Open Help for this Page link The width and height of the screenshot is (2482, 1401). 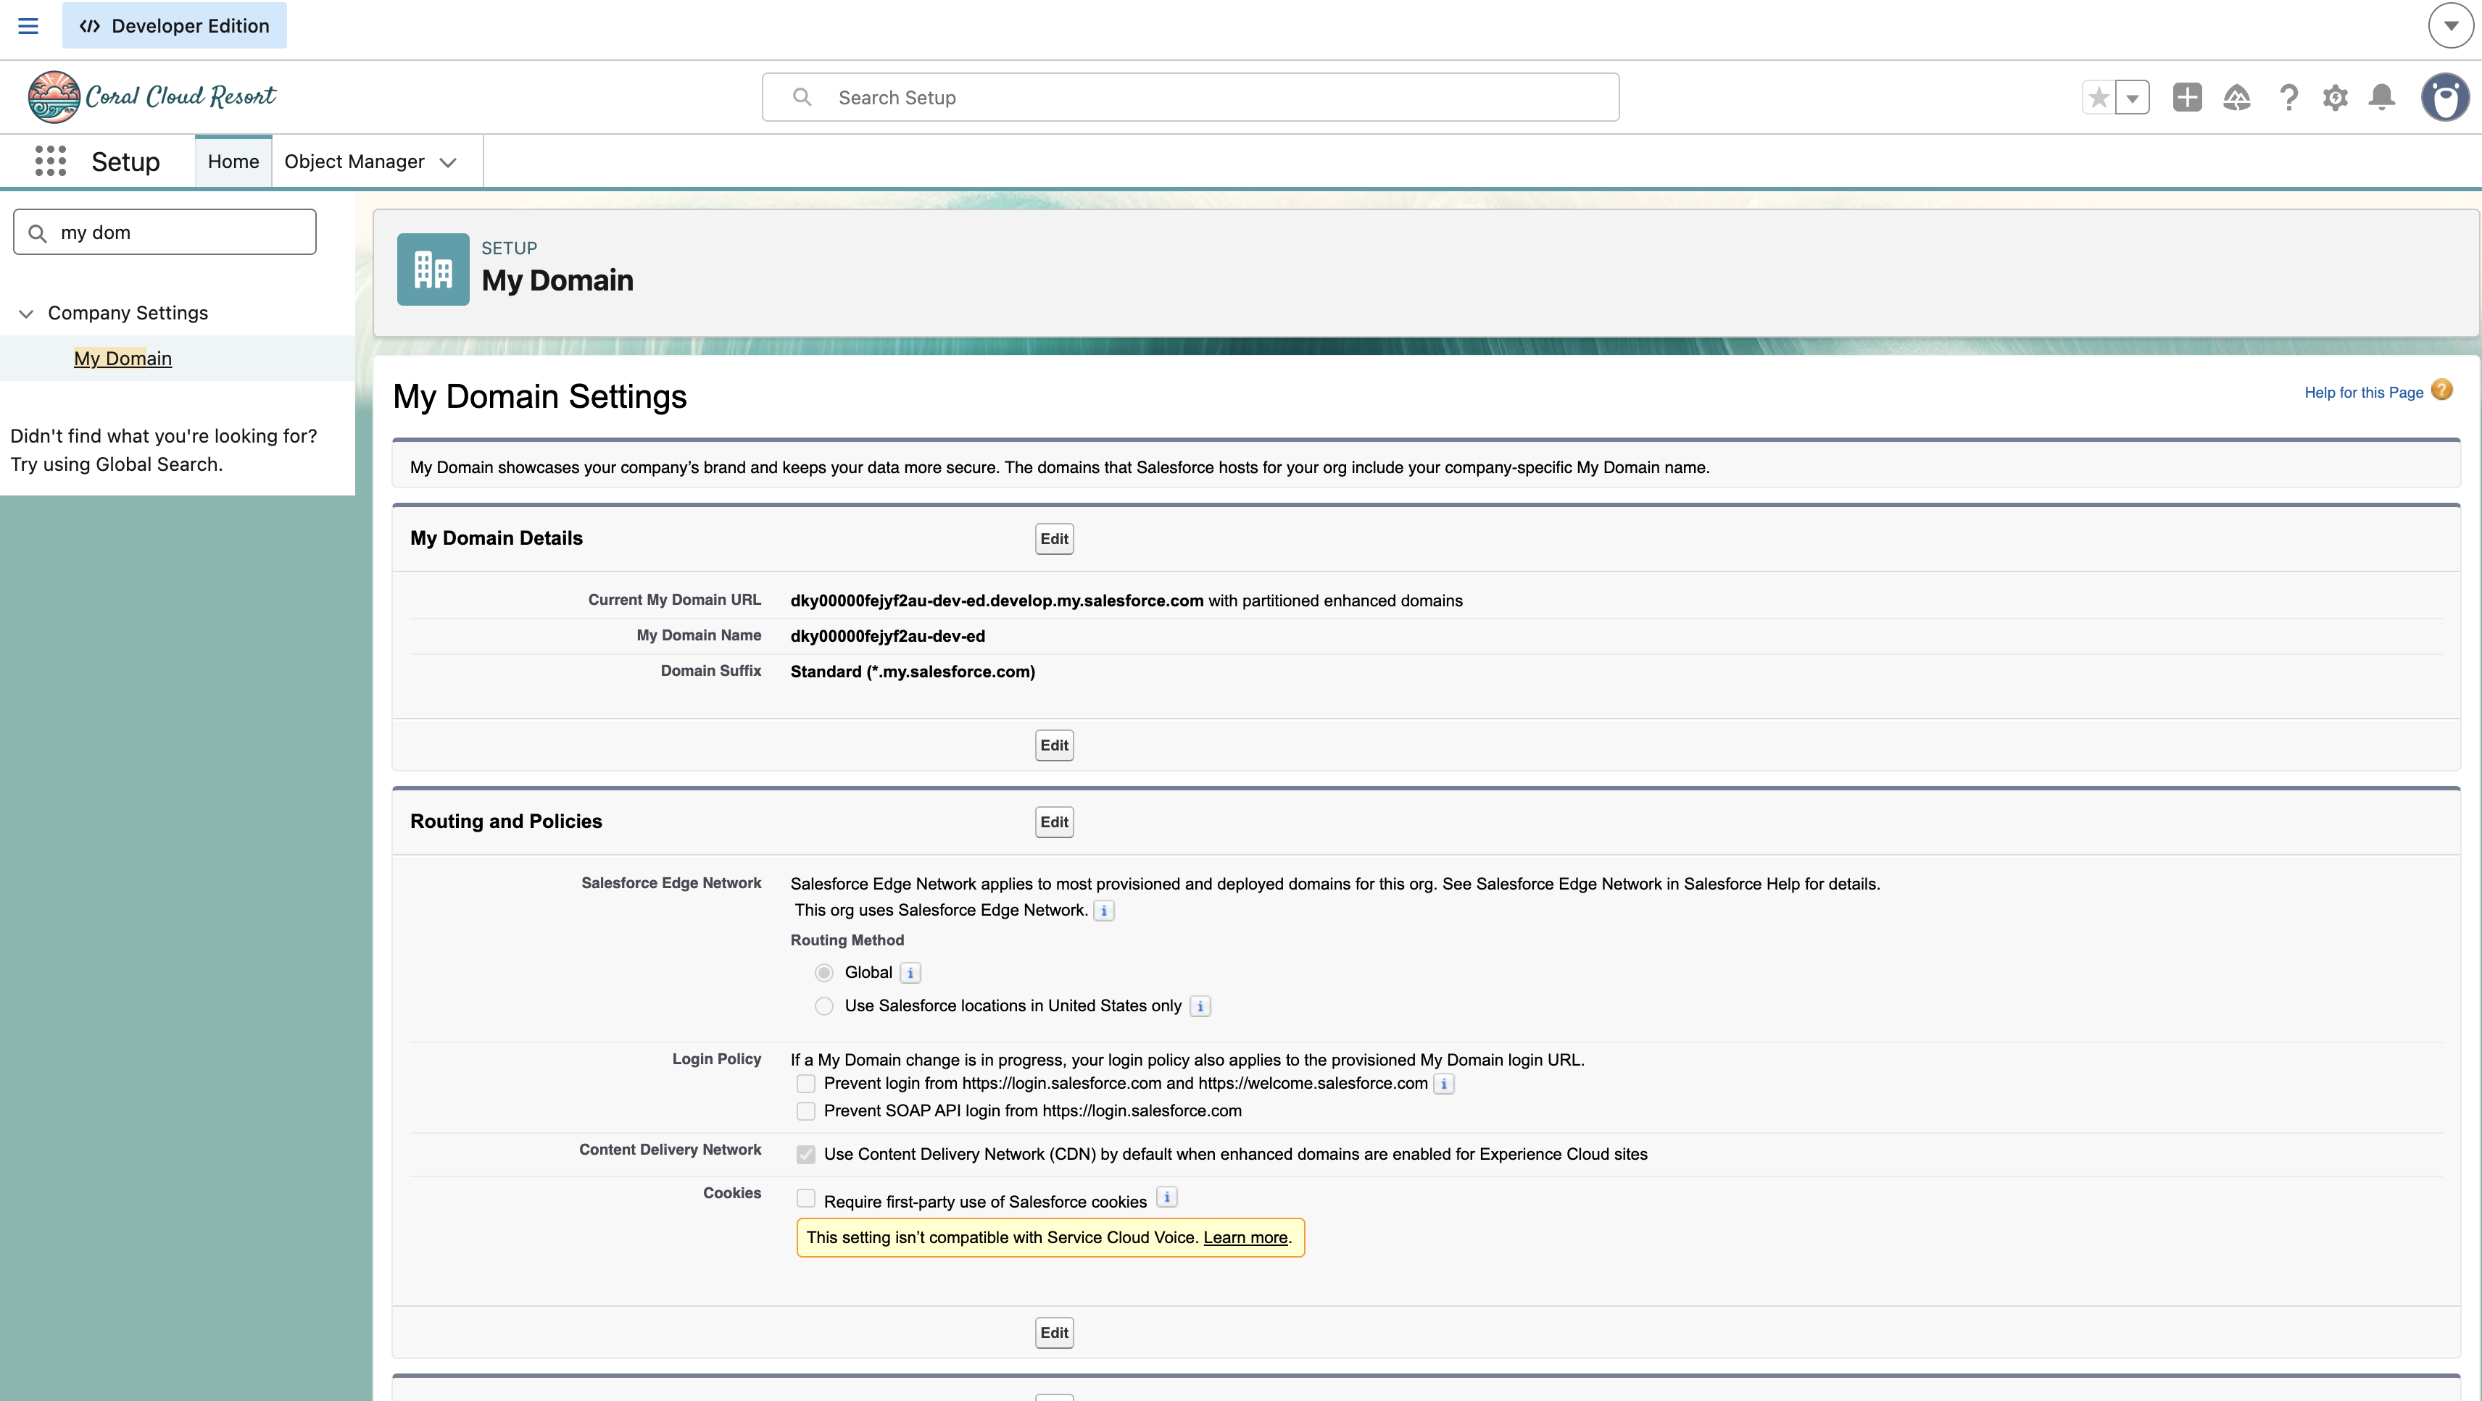tap(2364, 393)
